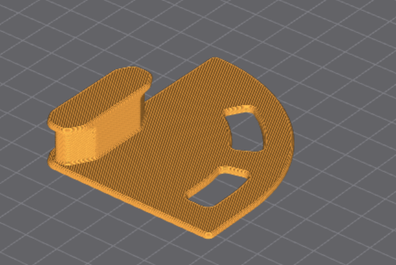
Task: Click the plate strip right of the upper cutout
Action: tap(275, 131)
